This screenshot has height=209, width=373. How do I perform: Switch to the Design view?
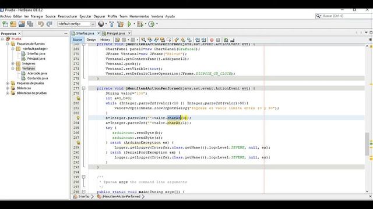91,40
